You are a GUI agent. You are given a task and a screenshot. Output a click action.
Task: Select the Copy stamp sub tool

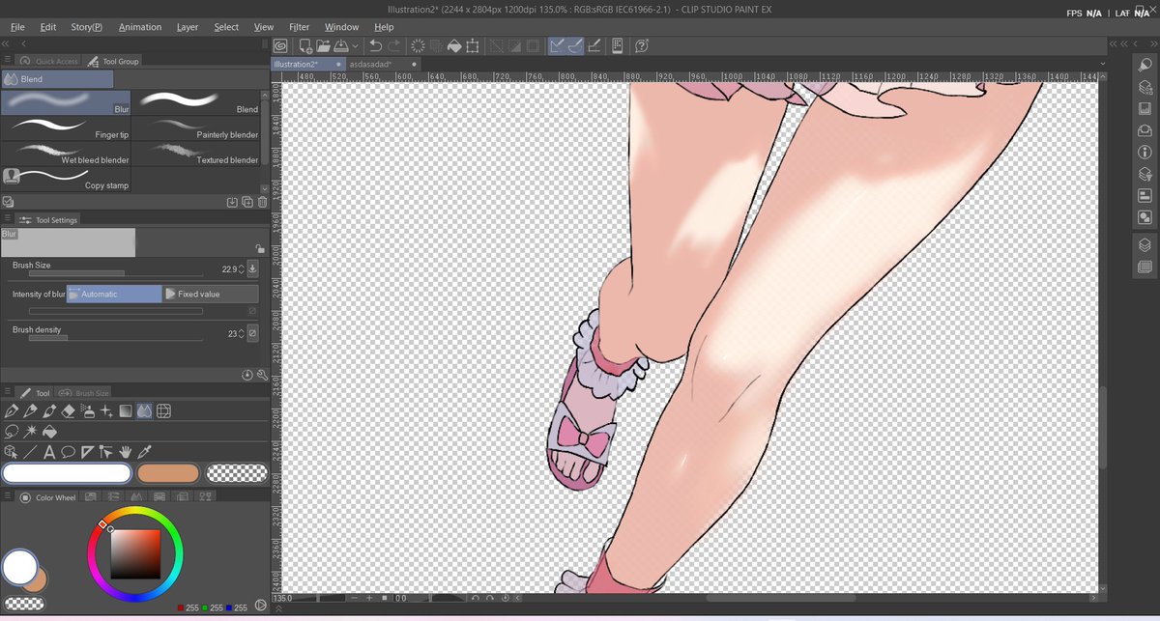tap(66, 179)
